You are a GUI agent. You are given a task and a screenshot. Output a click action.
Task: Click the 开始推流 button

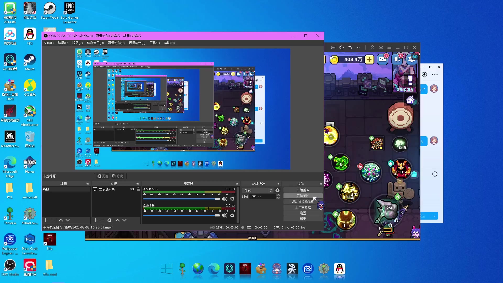303,190
